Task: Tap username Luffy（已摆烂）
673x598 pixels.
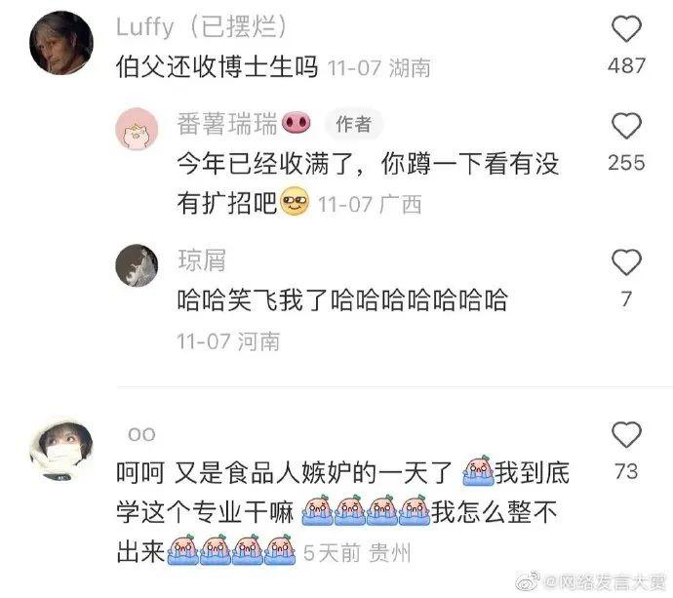Action: (201, 26)
